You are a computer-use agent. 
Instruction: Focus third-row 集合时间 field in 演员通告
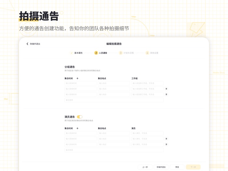(80, 144)
